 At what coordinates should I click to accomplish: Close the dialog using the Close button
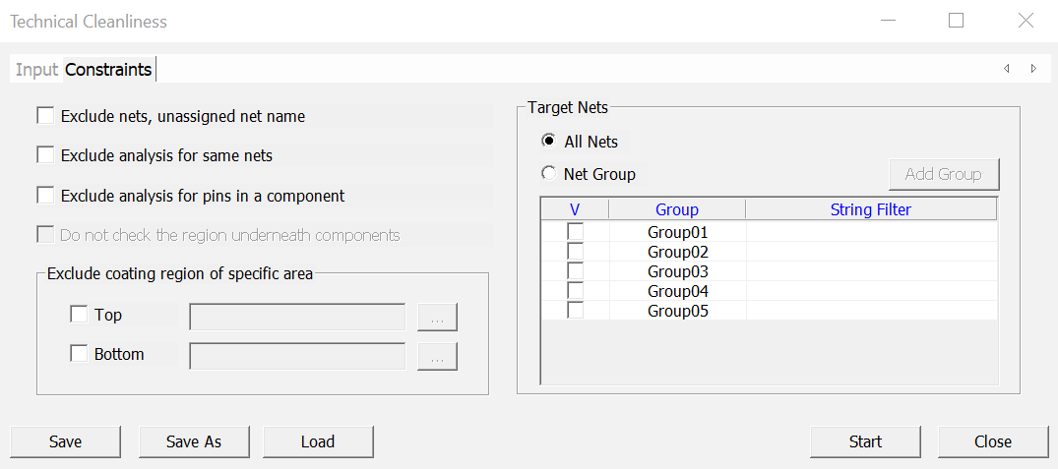992,441
